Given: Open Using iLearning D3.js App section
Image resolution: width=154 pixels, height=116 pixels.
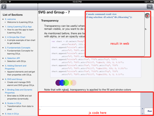Looking at the screenshot, I should pos(18,27).
